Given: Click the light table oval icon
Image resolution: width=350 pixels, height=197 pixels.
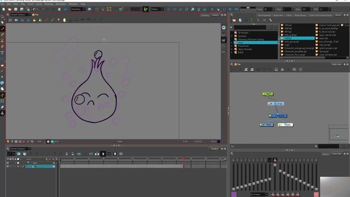Looking at the screenshot, I should [x=65, y=20].
